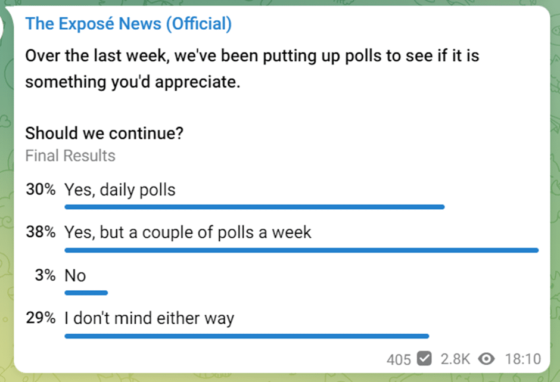Click the message text about putting up polls
The image size is (560, 382).
coord(252,69)
